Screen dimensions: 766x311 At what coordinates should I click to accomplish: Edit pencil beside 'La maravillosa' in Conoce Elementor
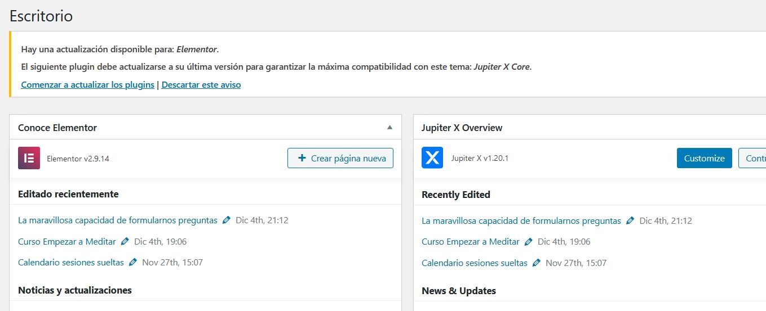click(227, 220)
